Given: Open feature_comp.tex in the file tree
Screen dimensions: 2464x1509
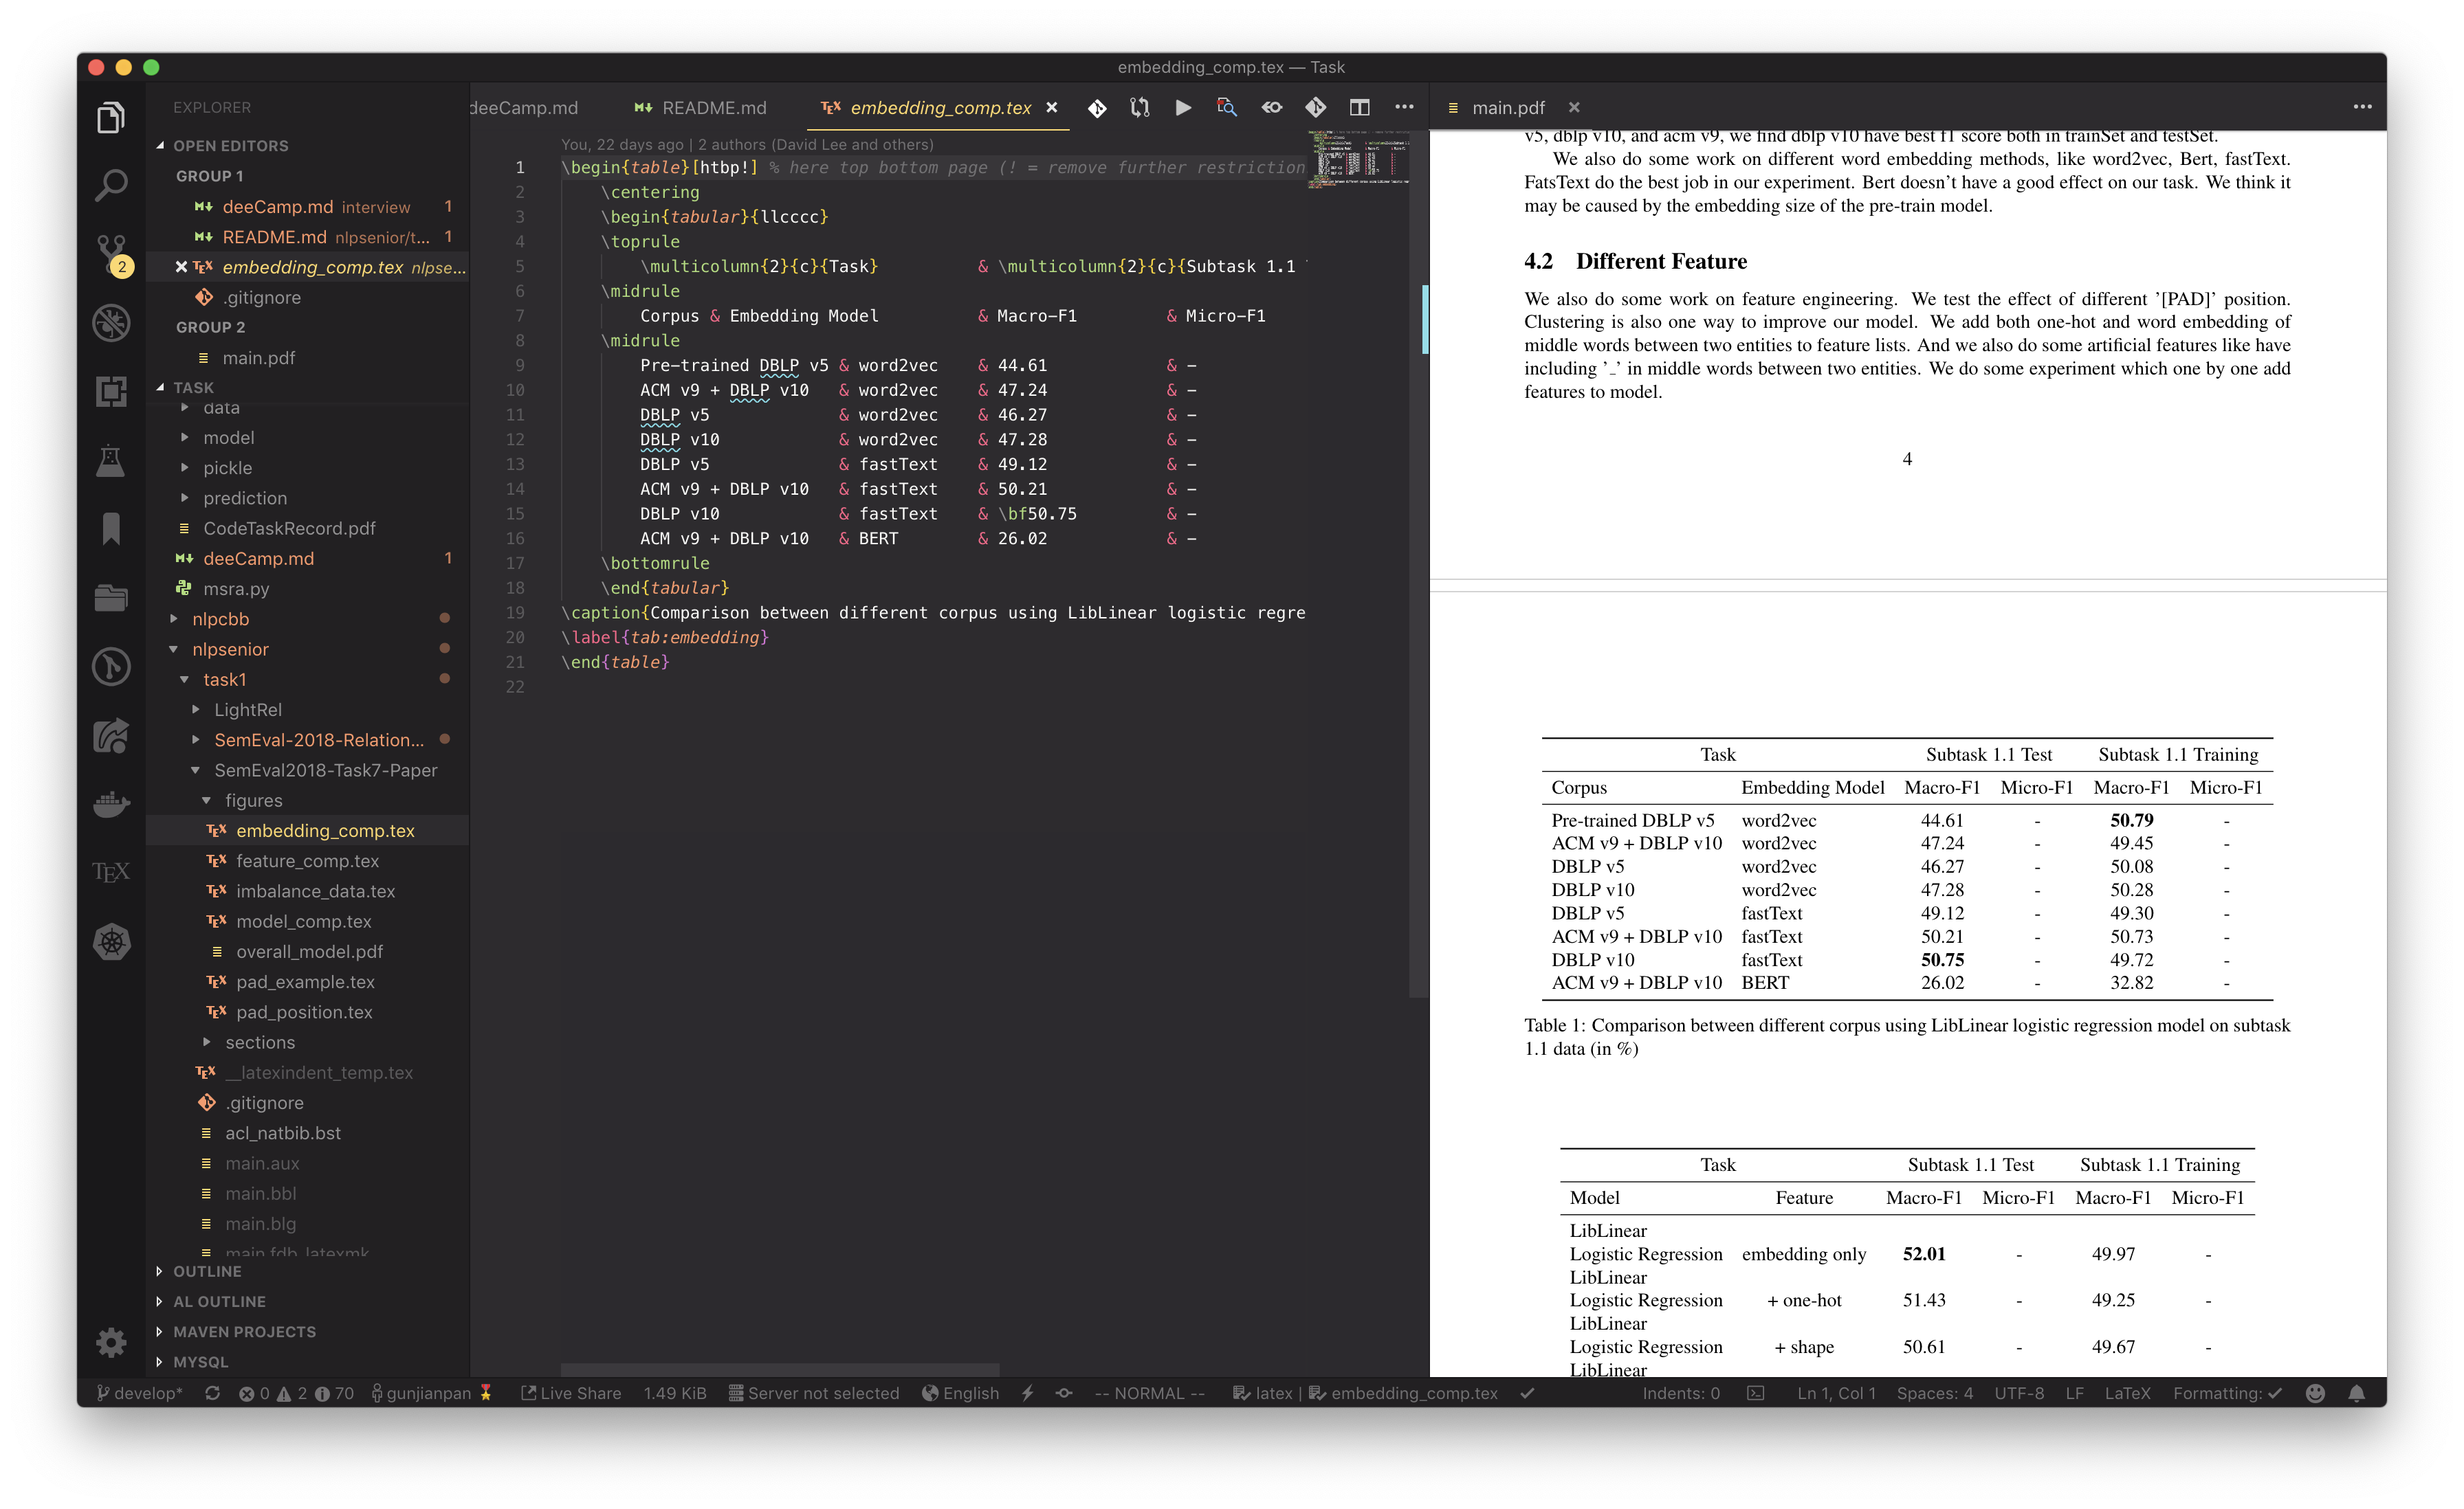Looking at the screenshot, I should pyautogui.click(x=307, y=862).
